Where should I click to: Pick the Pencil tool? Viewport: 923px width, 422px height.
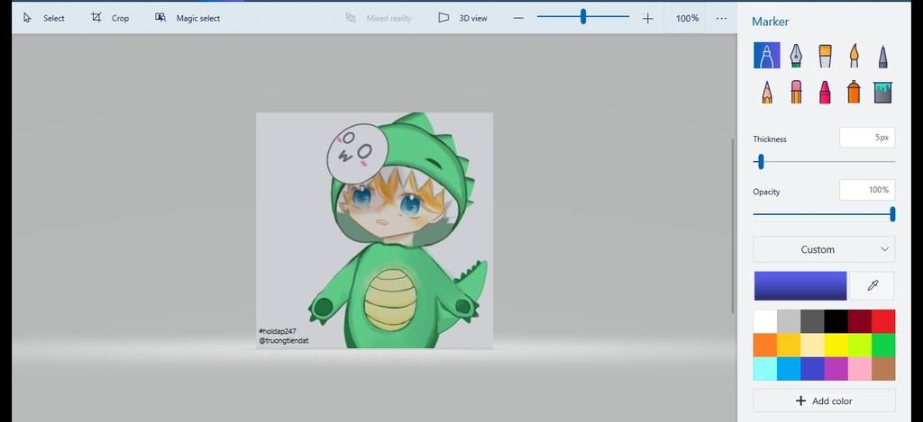(x=766, y=93)
